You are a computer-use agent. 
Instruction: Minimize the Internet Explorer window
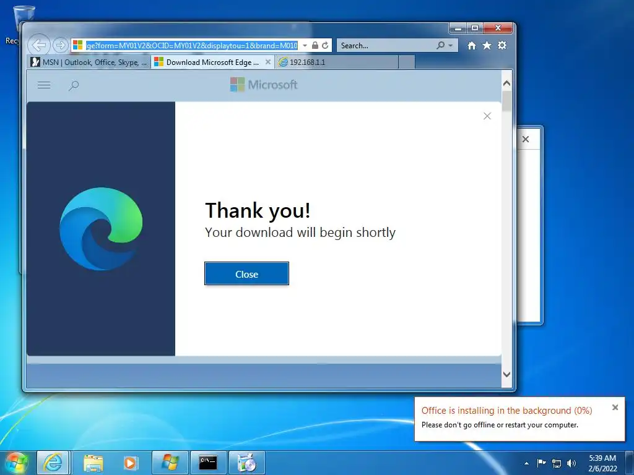click(x=458, y=28)
